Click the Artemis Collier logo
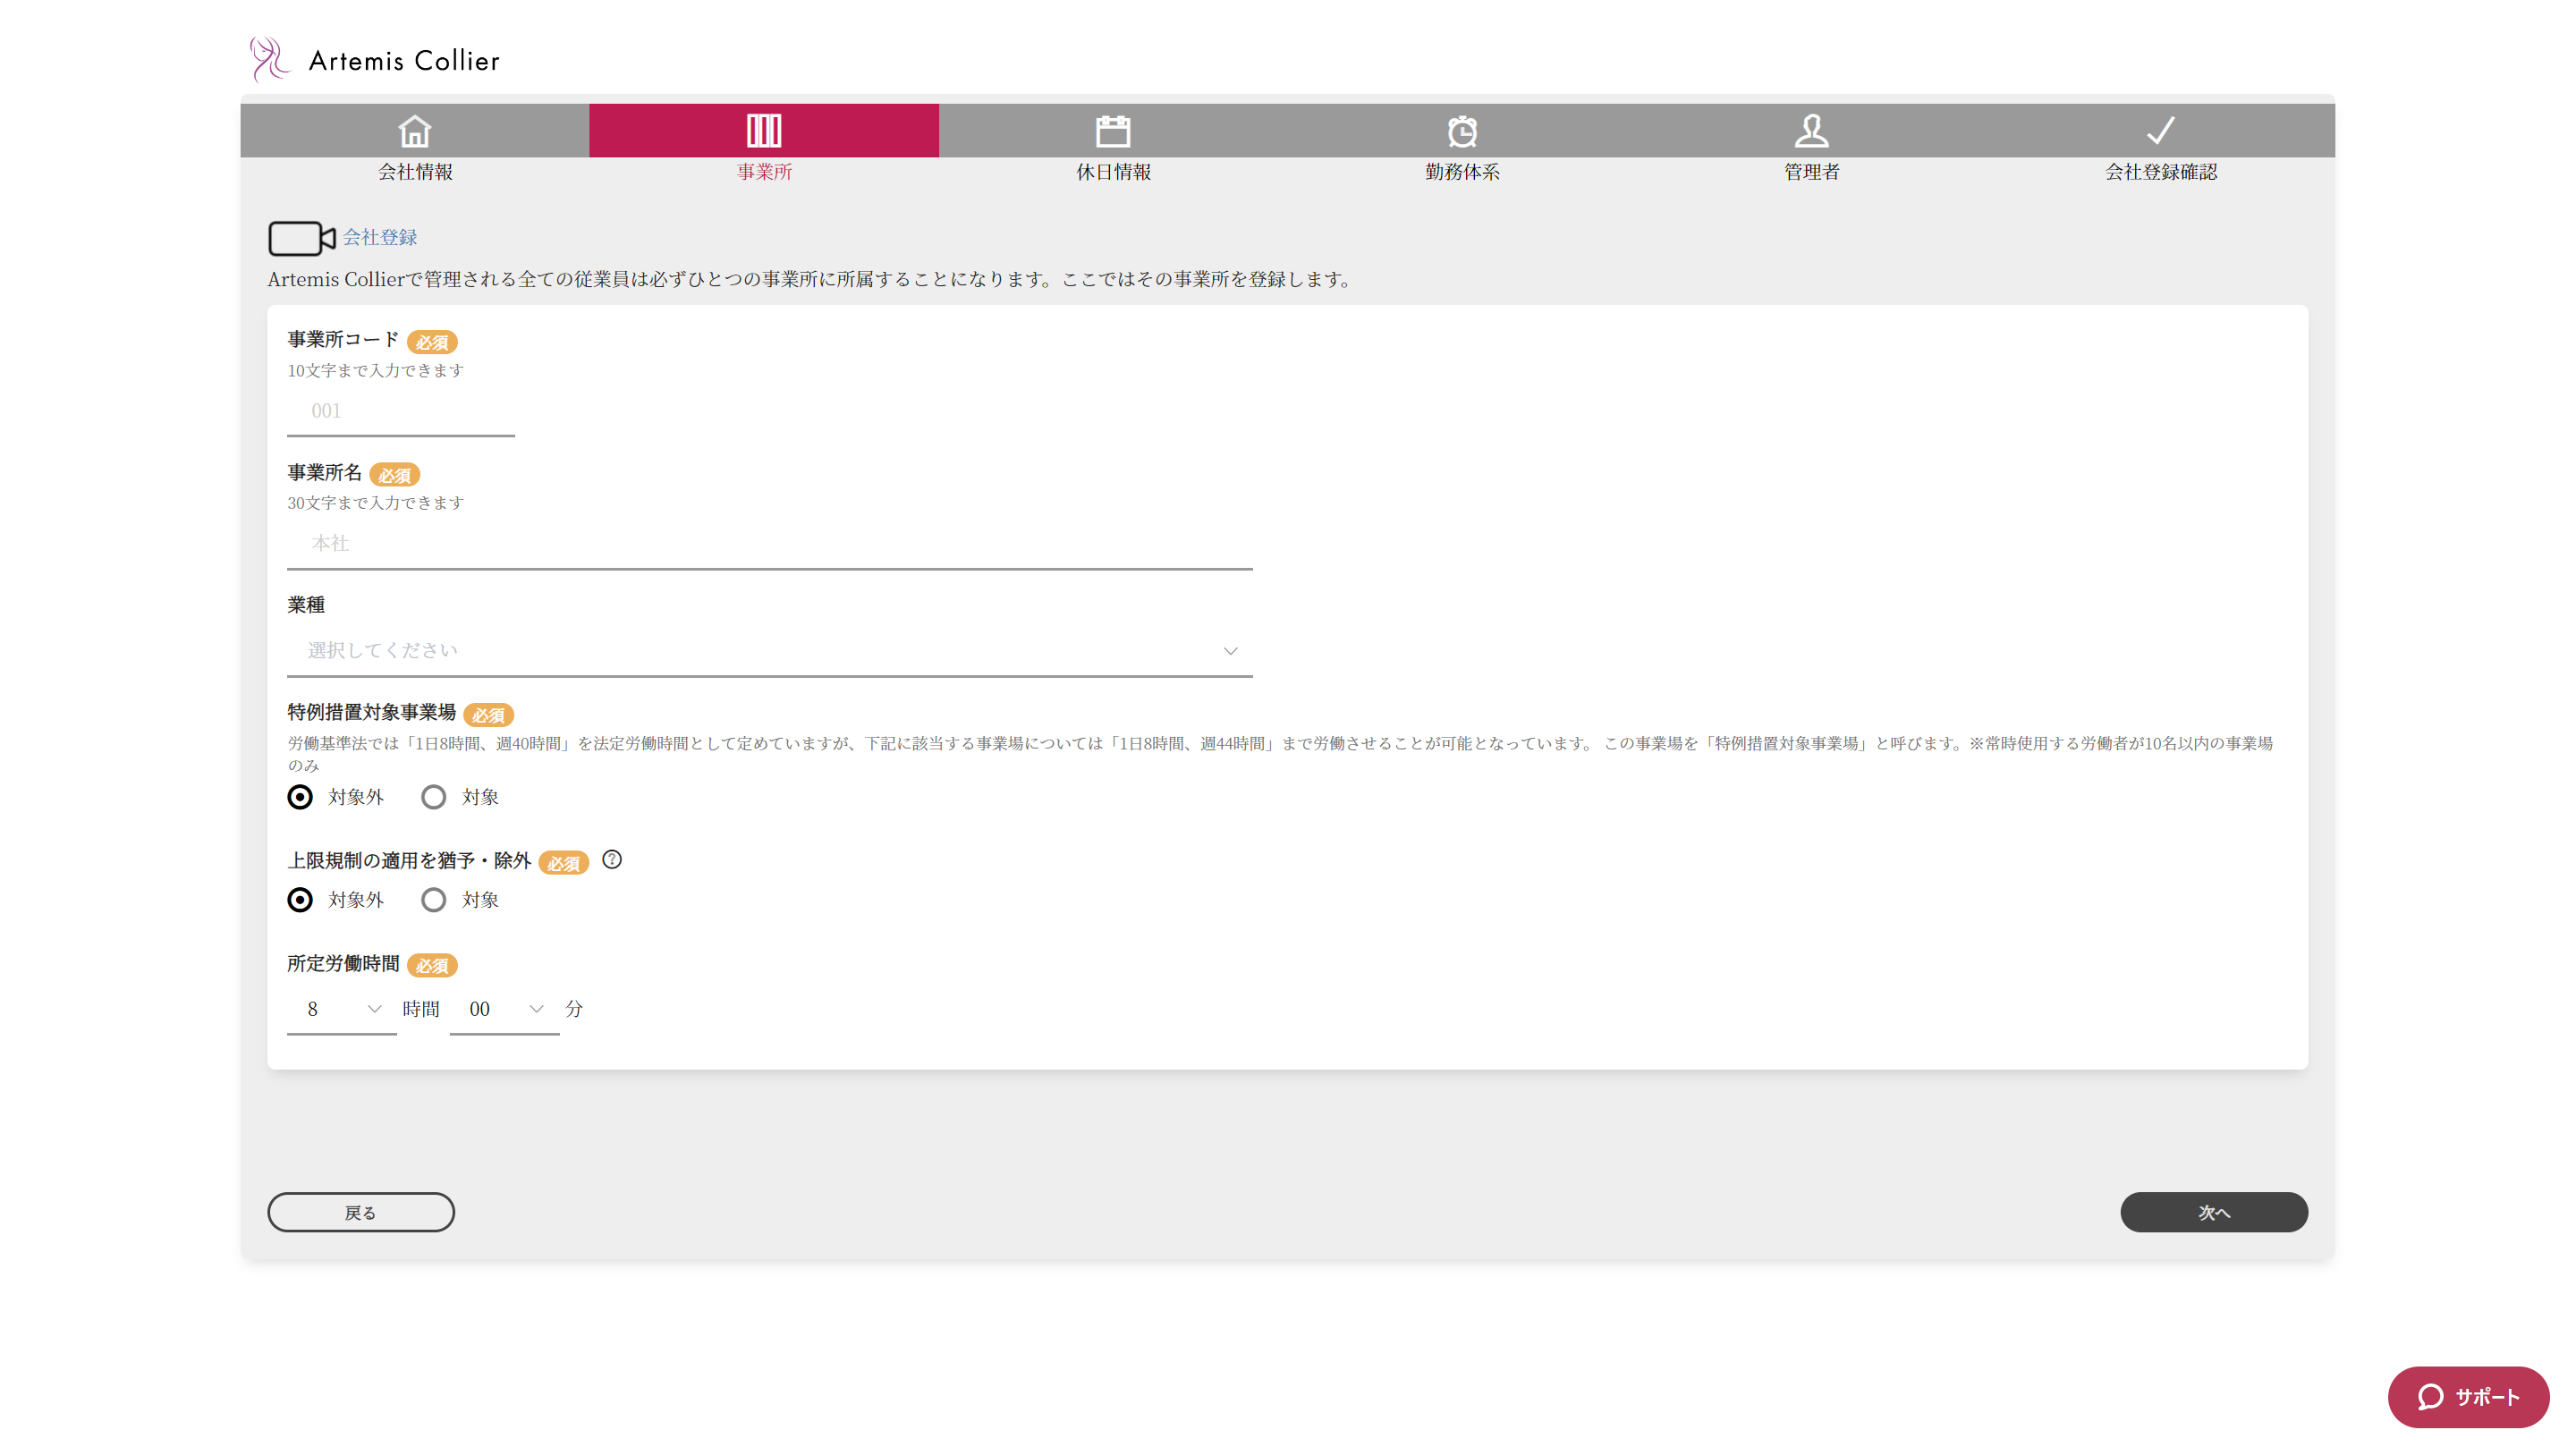The image size is (2576, 1447). coord(374,60)
